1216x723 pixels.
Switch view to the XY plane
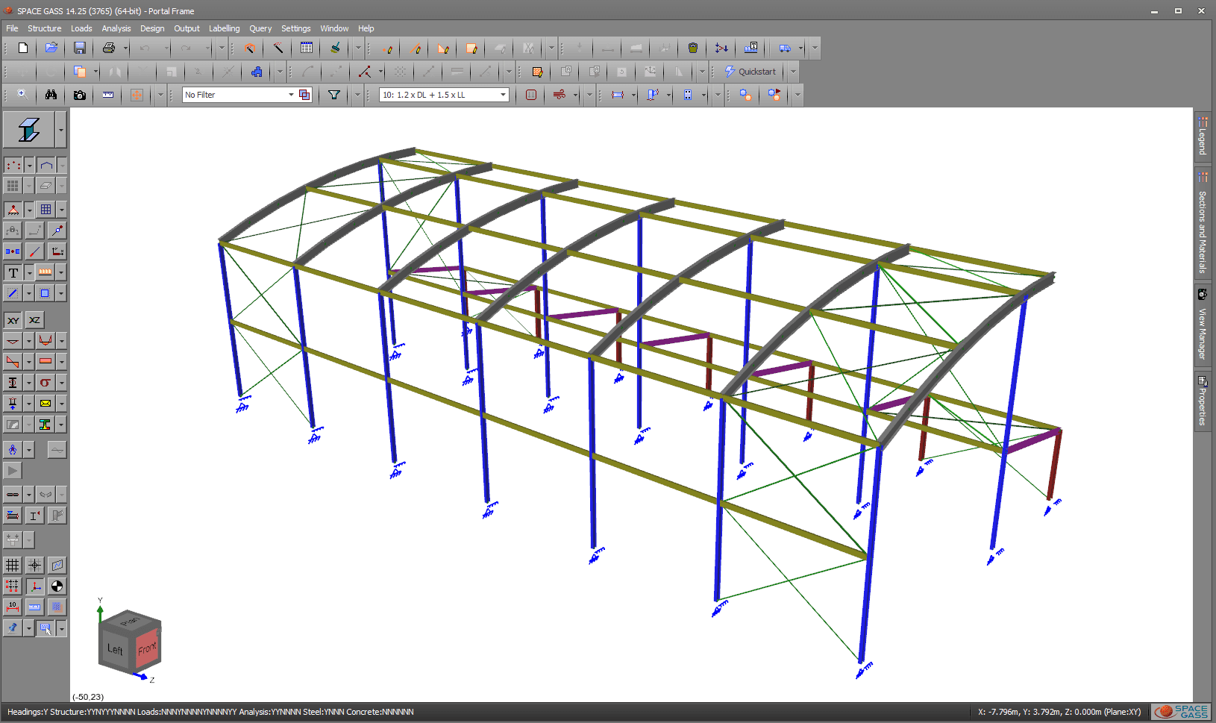click(12, 319)
